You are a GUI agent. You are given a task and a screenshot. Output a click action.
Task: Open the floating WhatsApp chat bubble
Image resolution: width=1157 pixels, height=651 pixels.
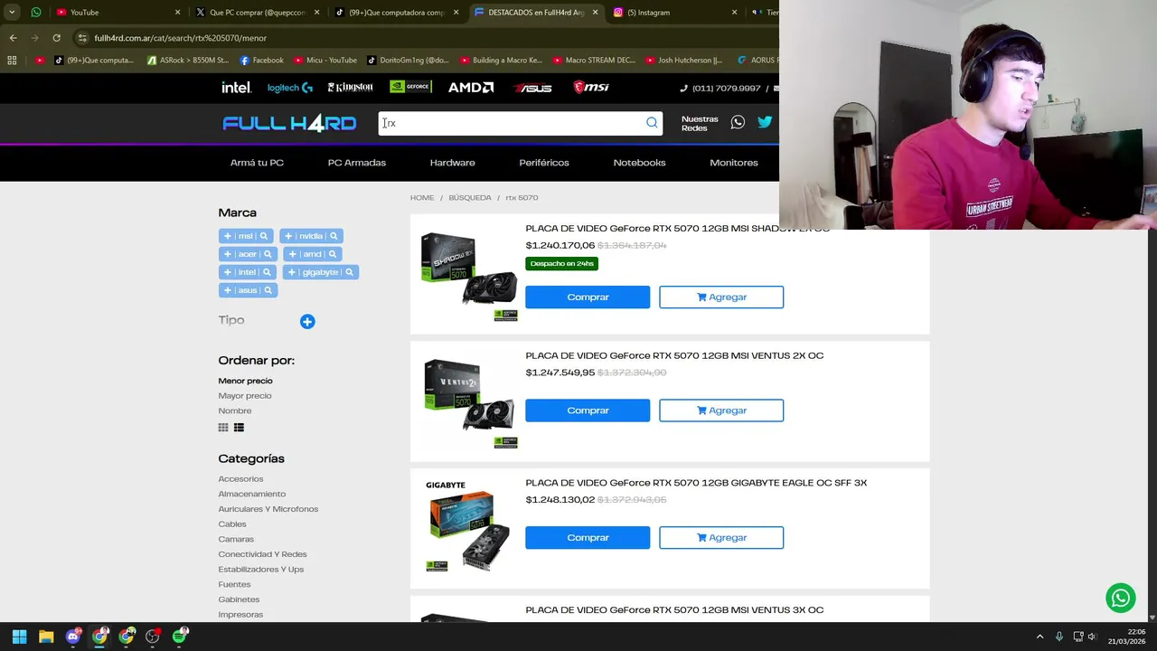pos(1120,598)
